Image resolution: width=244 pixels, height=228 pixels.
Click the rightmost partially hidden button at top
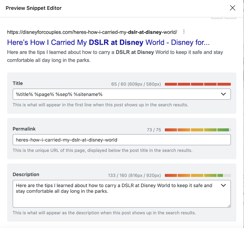click(x=230, y=18)
